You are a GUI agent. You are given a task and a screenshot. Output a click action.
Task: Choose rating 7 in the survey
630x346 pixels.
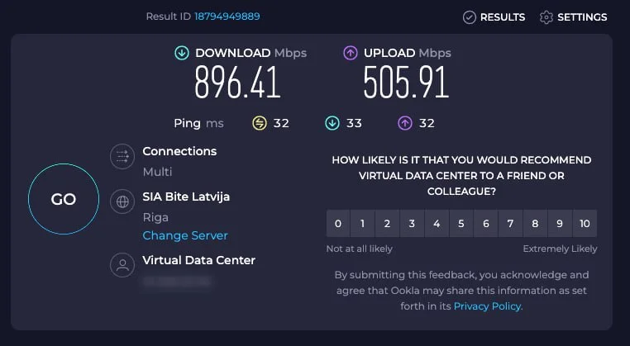tap(510, 223)
